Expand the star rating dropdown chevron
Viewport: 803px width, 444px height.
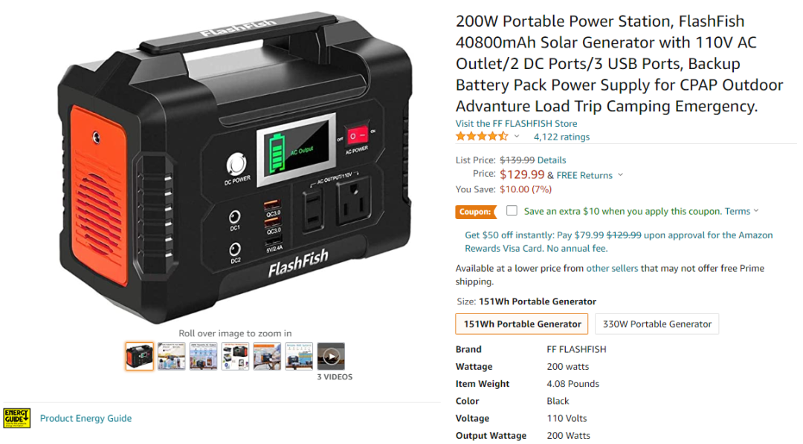coord(517,137)
